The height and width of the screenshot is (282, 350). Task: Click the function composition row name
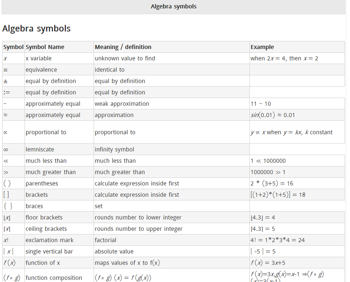[54, 278]
